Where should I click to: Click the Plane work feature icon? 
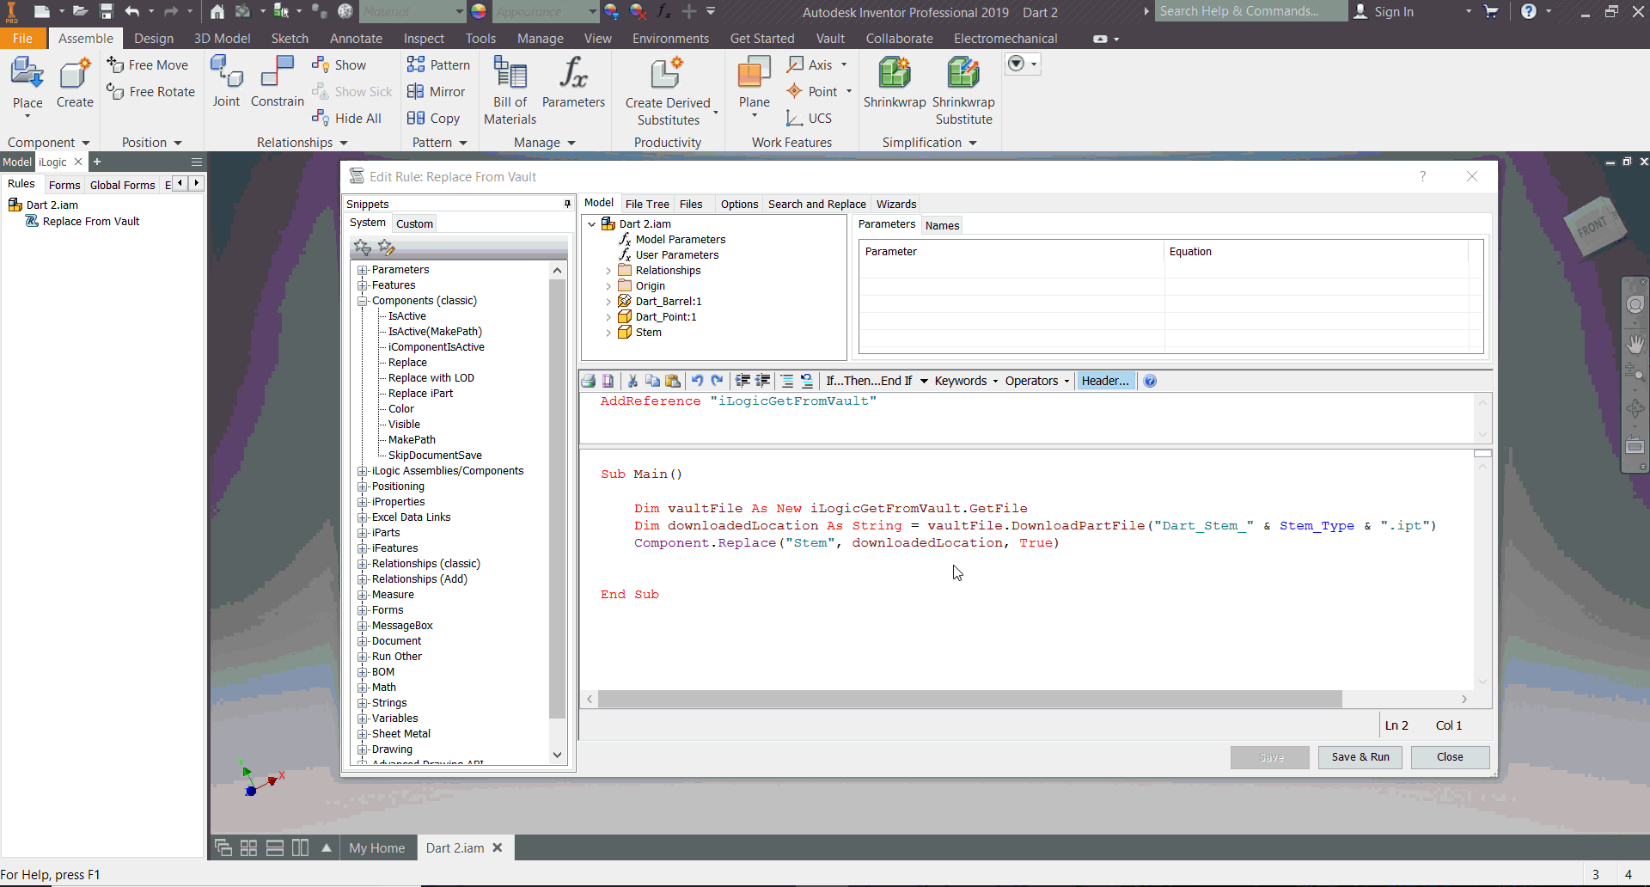point(754,73)
